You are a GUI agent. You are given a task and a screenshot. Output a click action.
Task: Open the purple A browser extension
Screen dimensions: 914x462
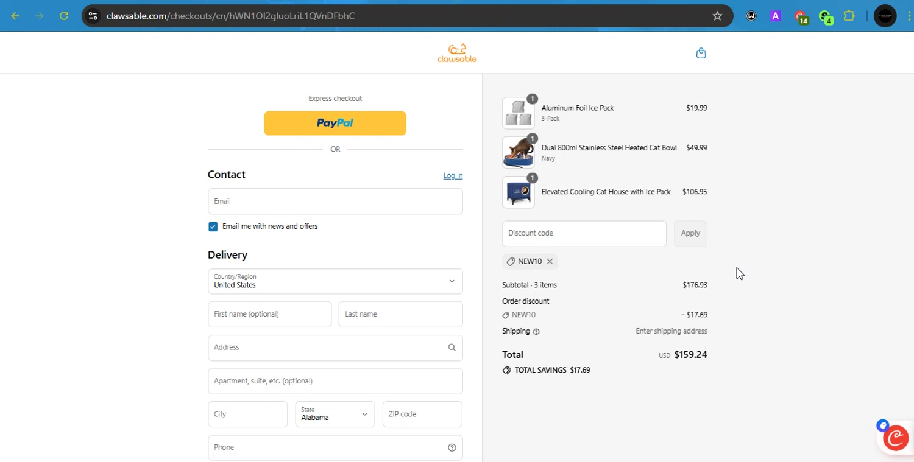[x=775, y=16]
